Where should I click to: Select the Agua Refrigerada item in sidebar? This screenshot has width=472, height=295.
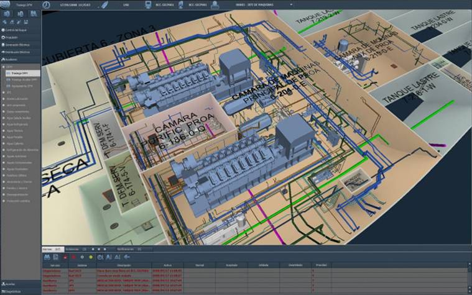[x=17, y=124]
